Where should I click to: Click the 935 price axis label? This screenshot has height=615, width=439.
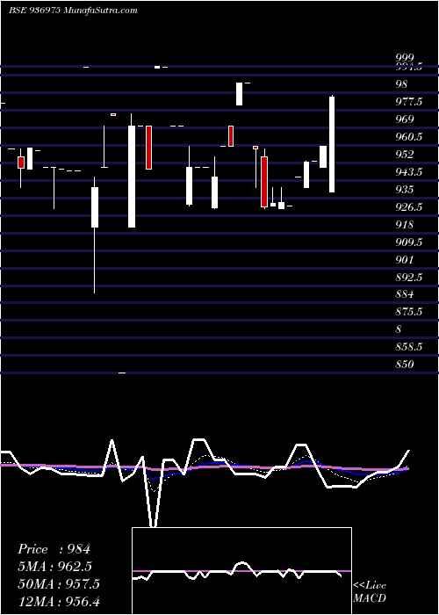tap(406, 190)
